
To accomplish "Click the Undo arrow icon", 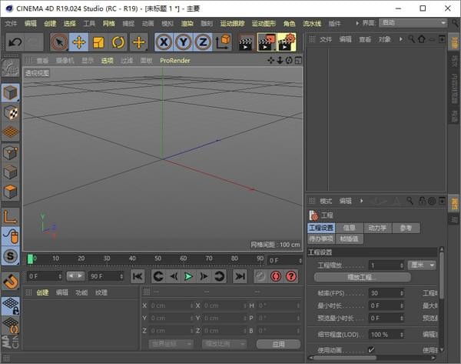I will click(14, 42).
